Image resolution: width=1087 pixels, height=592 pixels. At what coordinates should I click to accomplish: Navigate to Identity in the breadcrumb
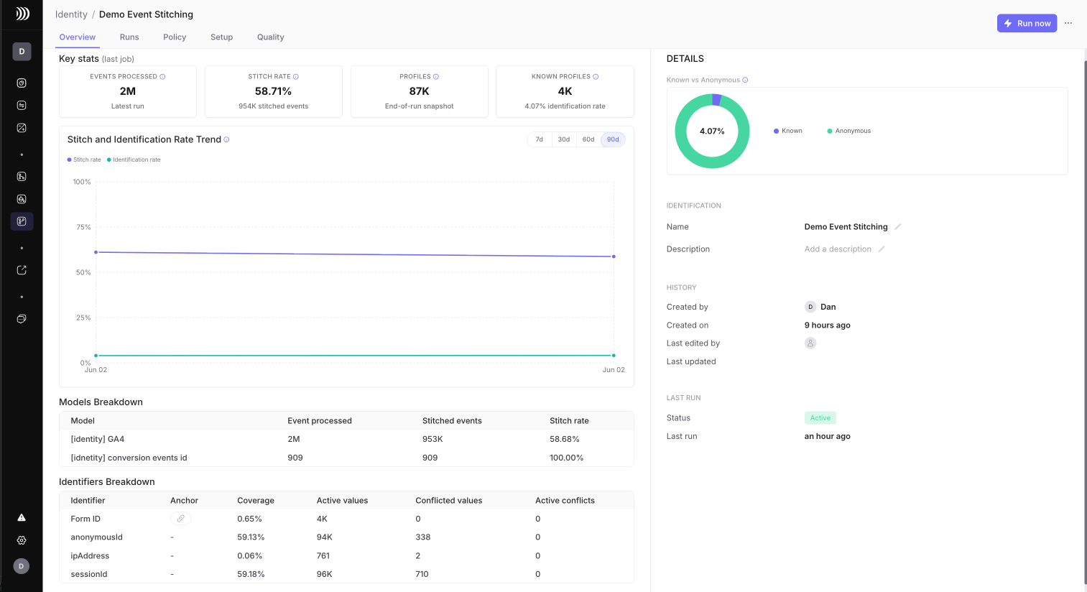point(71,14)
